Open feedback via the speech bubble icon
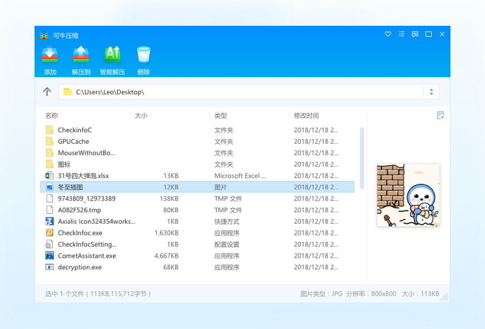Viewport: 485px width, 329px height. (414, 34)
